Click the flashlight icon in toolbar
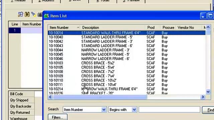The height and width of the screenshot is (120, 214). (x=33, y=14)
